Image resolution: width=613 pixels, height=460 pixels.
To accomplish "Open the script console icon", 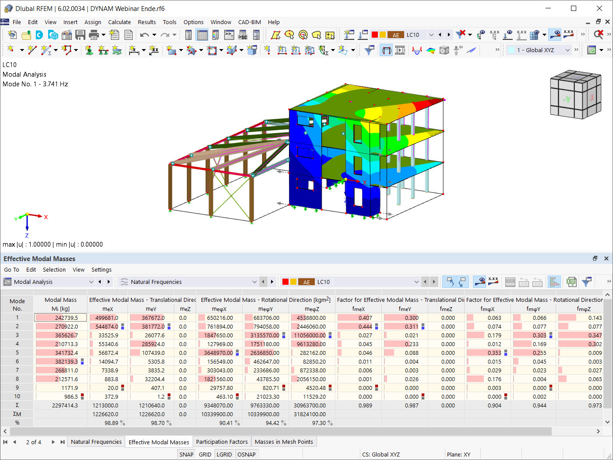I will [229, 35].
